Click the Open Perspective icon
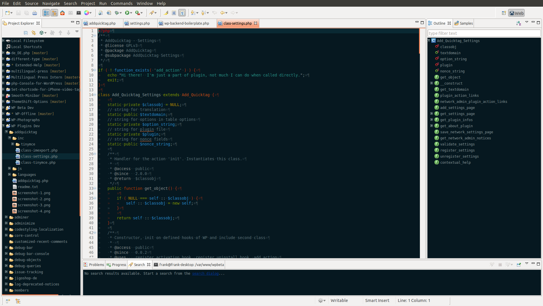 point(504,13)
